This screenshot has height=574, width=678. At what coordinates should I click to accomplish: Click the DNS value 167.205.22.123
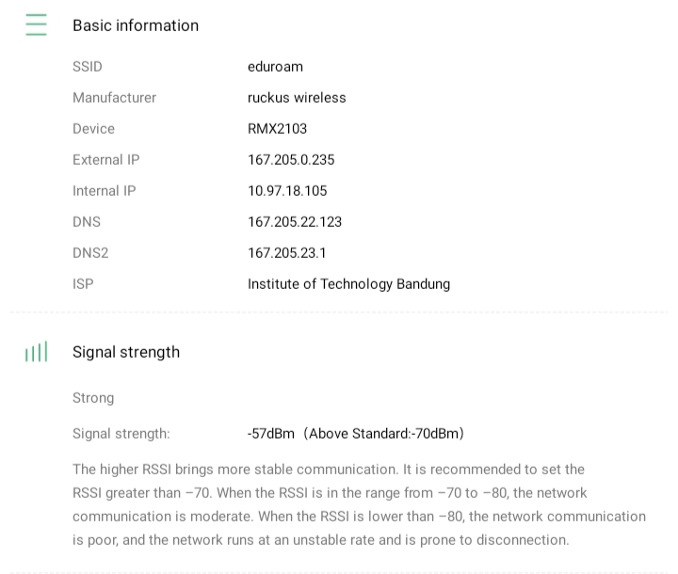pos(295,222)
